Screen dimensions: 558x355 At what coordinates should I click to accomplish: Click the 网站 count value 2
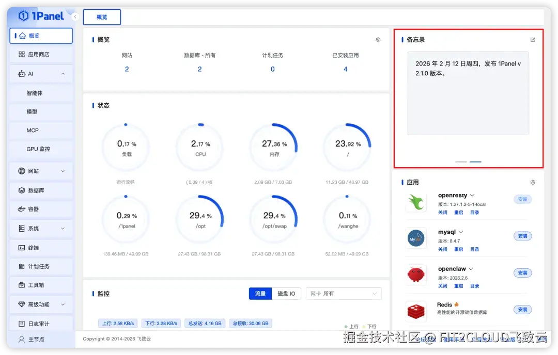tap(127, 69)
